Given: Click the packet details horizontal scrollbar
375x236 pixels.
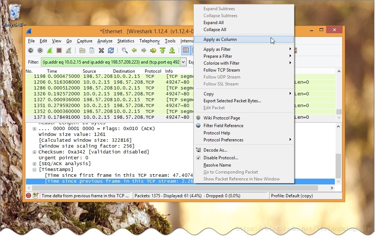Looking at the screenshot, I should tap(175, 188).
